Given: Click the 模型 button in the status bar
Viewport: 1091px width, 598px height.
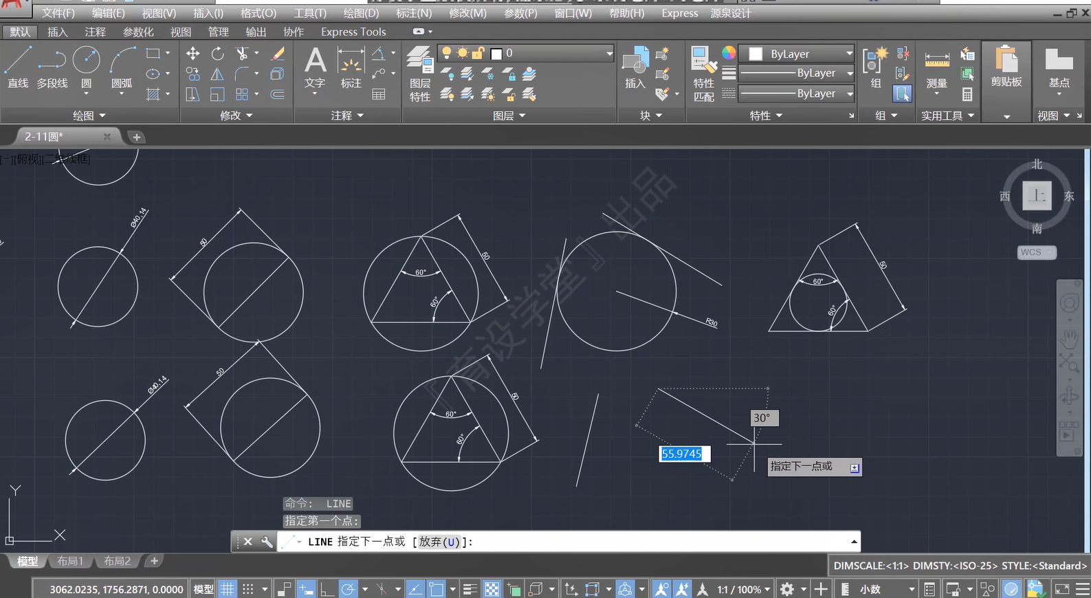Looking at the screenshot, I should [203, 589].
